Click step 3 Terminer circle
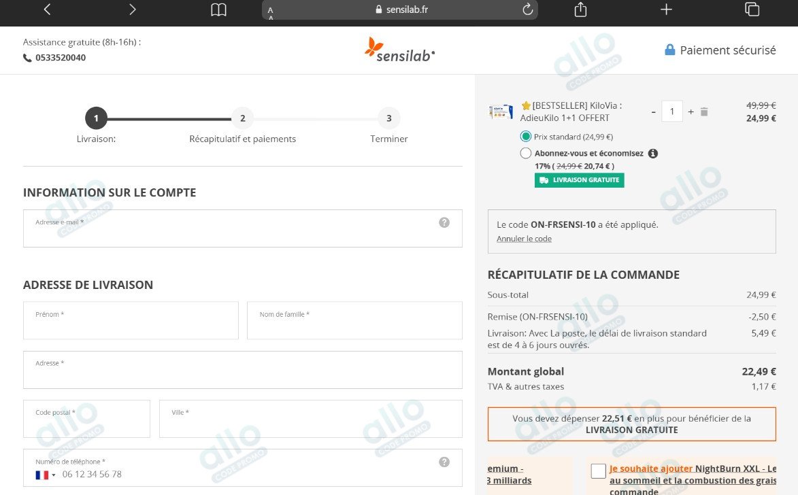 coord(389,118)
